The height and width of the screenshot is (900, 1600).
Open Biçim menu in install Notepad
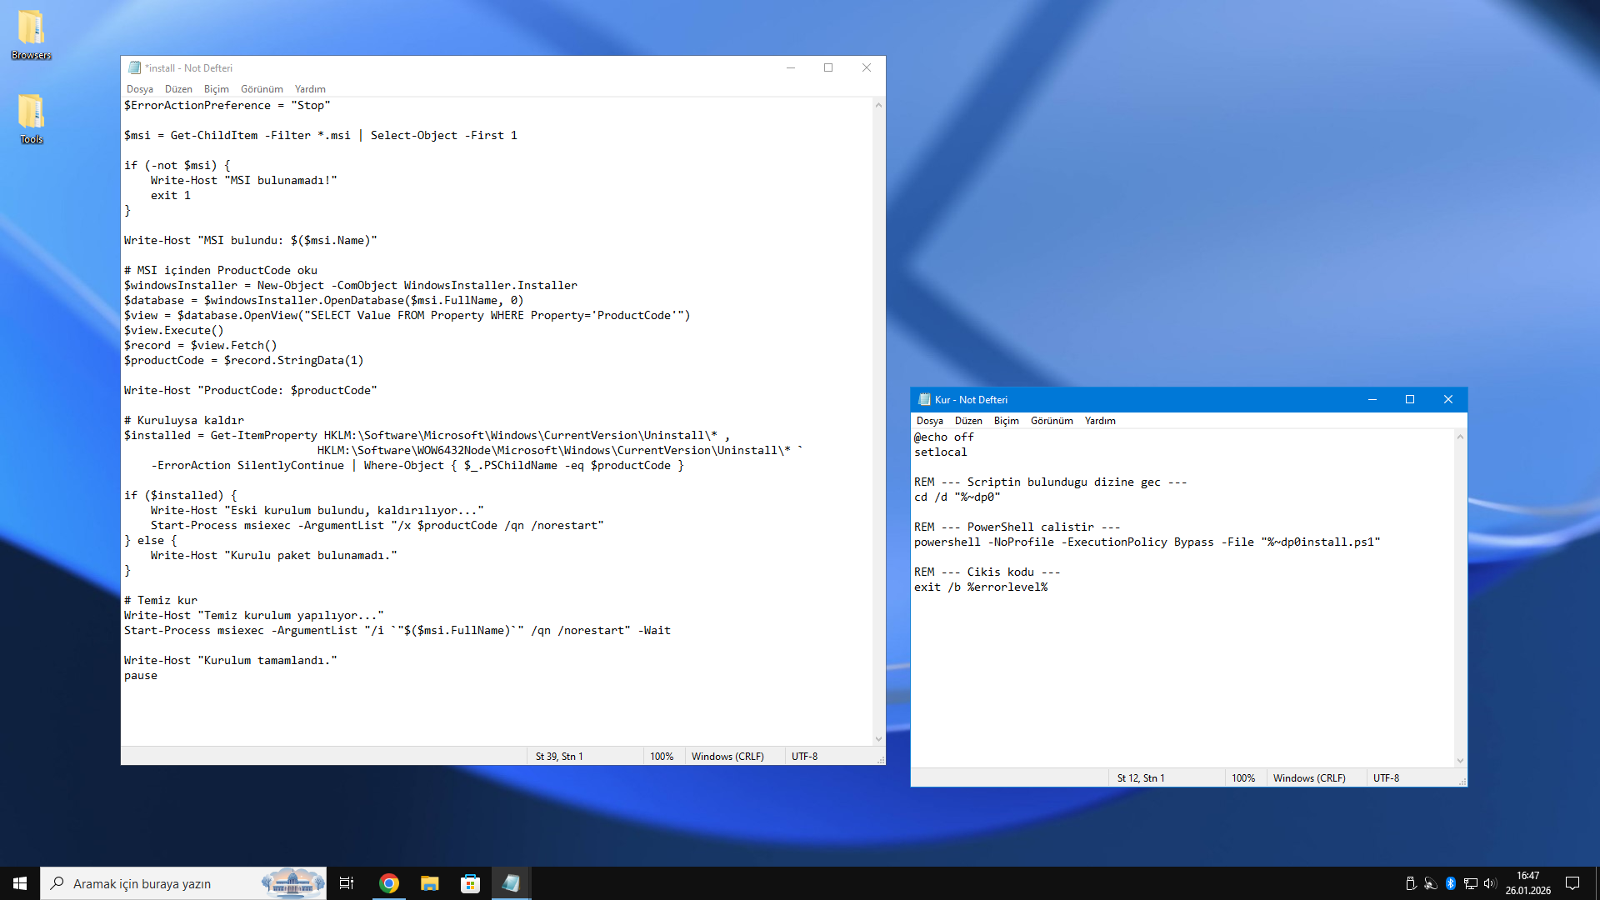click(217, 89)
